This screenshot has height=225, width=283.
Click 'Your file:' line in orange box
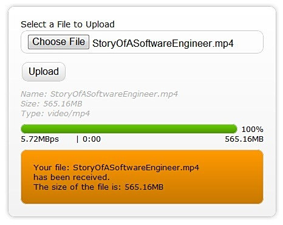(117, 168)
